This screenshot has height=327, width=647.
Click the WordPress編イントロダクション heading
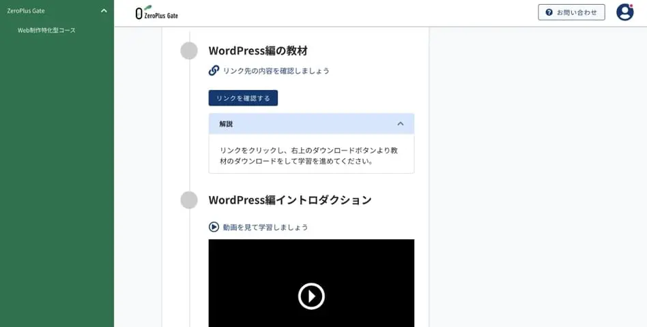(x=290, y=200)
